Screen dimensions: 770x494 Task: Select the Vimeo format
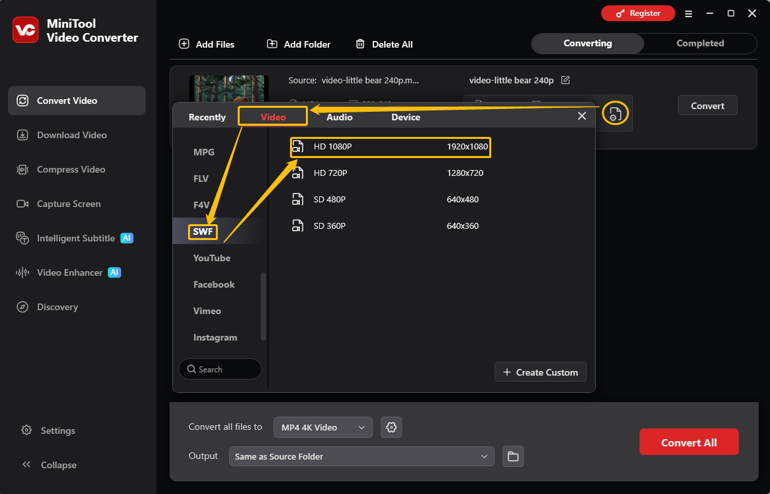pyautogui.click(x=207, y=311)
